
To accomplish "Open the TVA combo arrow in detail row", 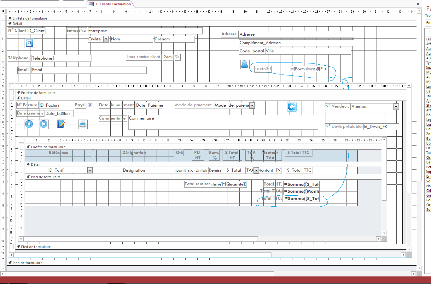I will coord(256,170).
